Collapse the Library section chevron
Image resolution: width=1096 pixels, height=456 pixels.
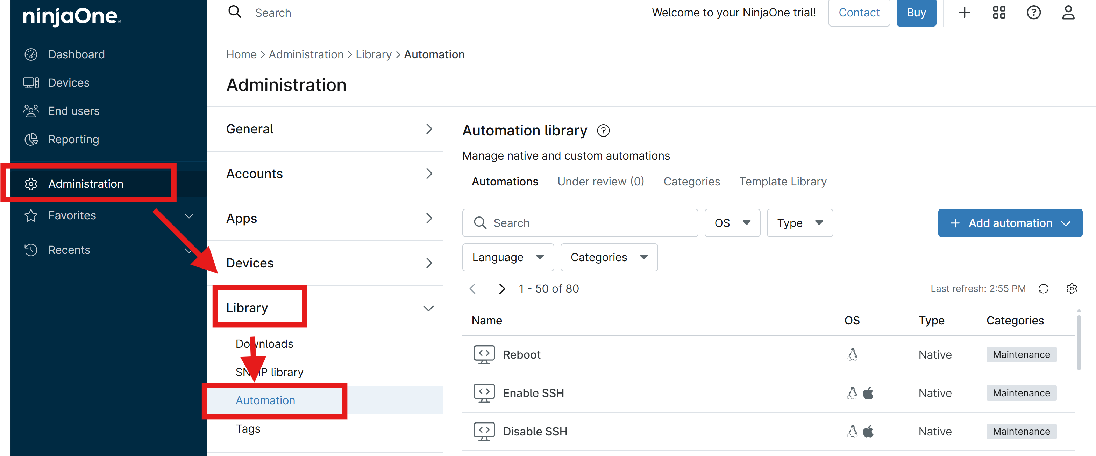pyautogui.click(x=428, y=308)
